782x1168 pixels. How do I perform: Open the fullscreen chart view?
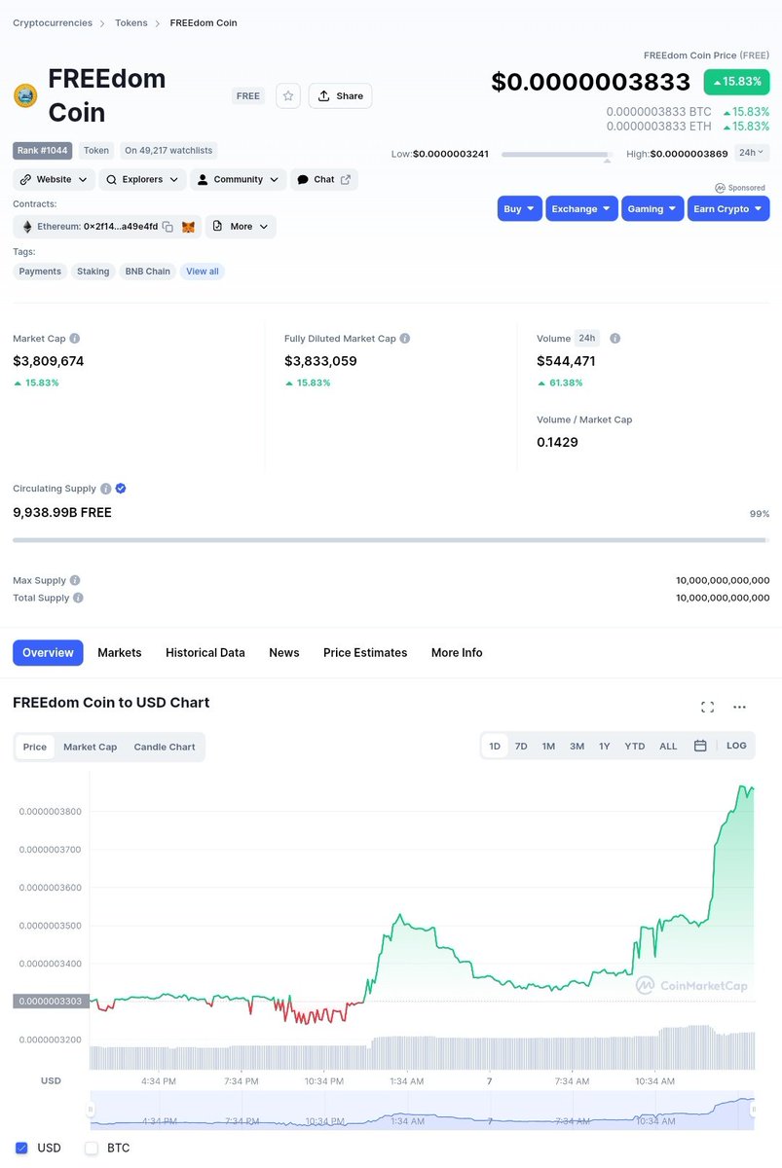708,707
